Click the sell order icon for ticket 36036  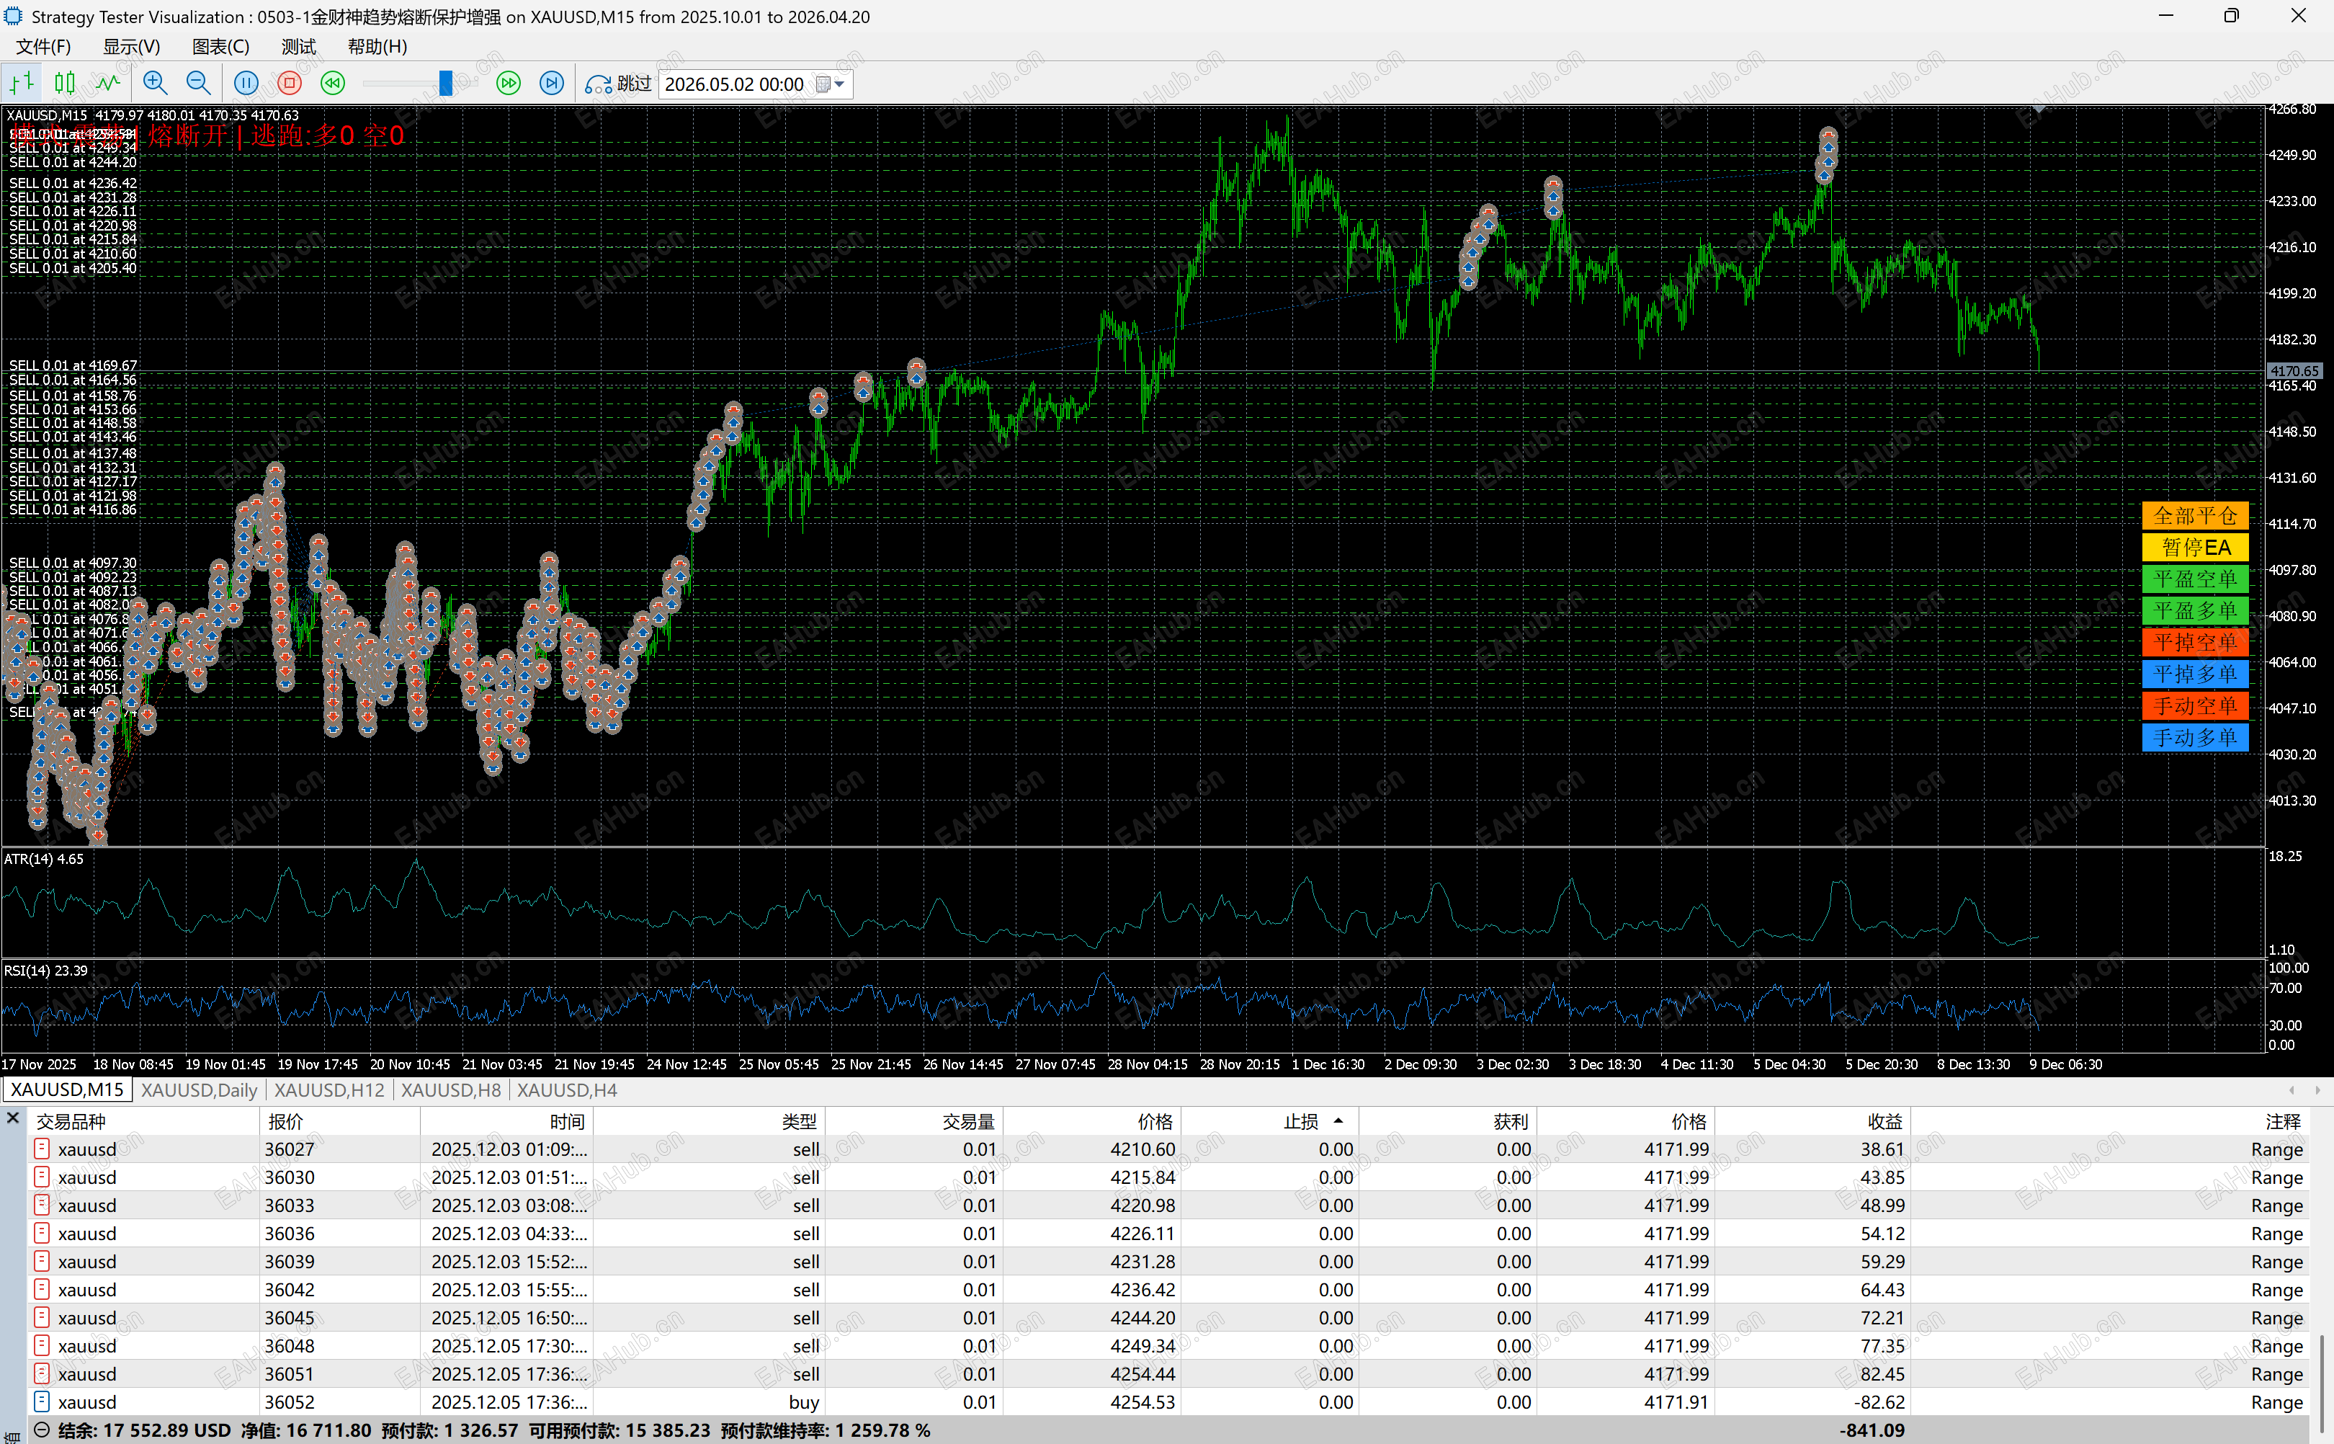[42, 1233]
